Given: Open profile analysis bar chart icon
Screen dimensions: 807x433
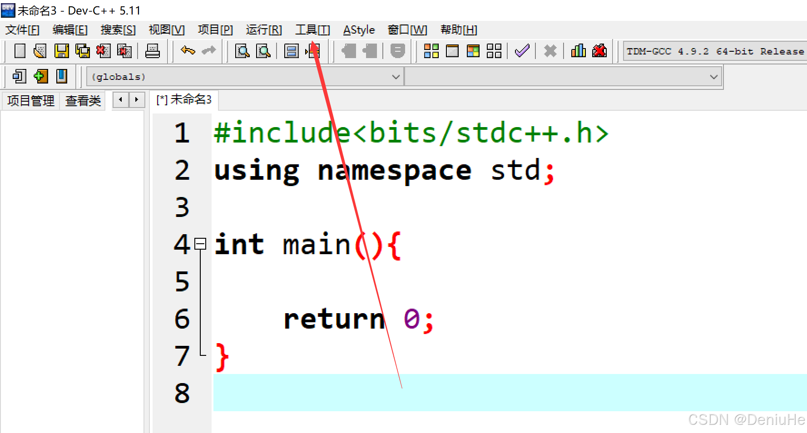Looking at the screenshot, I should 579,51.
